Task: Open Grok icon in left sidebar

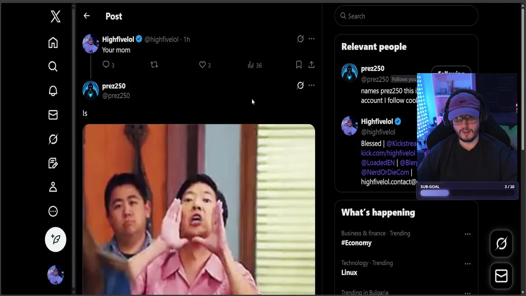Action: click(53, 139)
